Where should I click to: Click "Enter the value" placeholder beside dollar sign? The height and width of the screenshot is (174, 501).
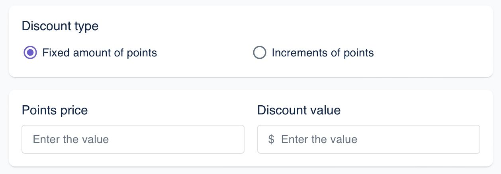tap(319, 139)
